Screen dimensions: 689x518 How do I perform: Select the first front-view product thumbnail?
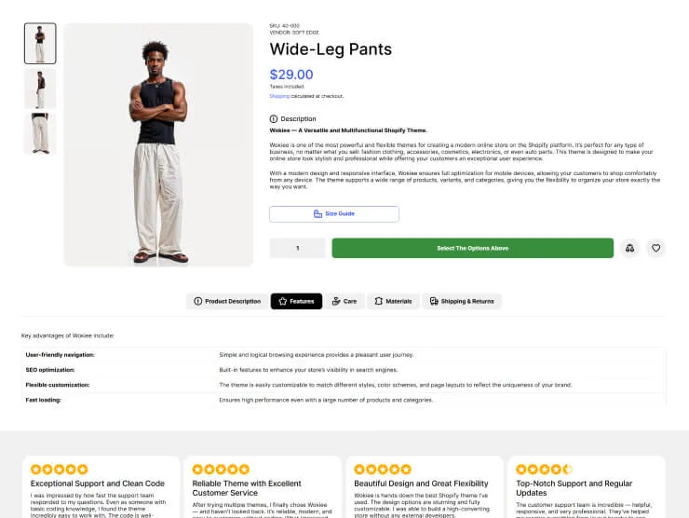tap(40, 44)
